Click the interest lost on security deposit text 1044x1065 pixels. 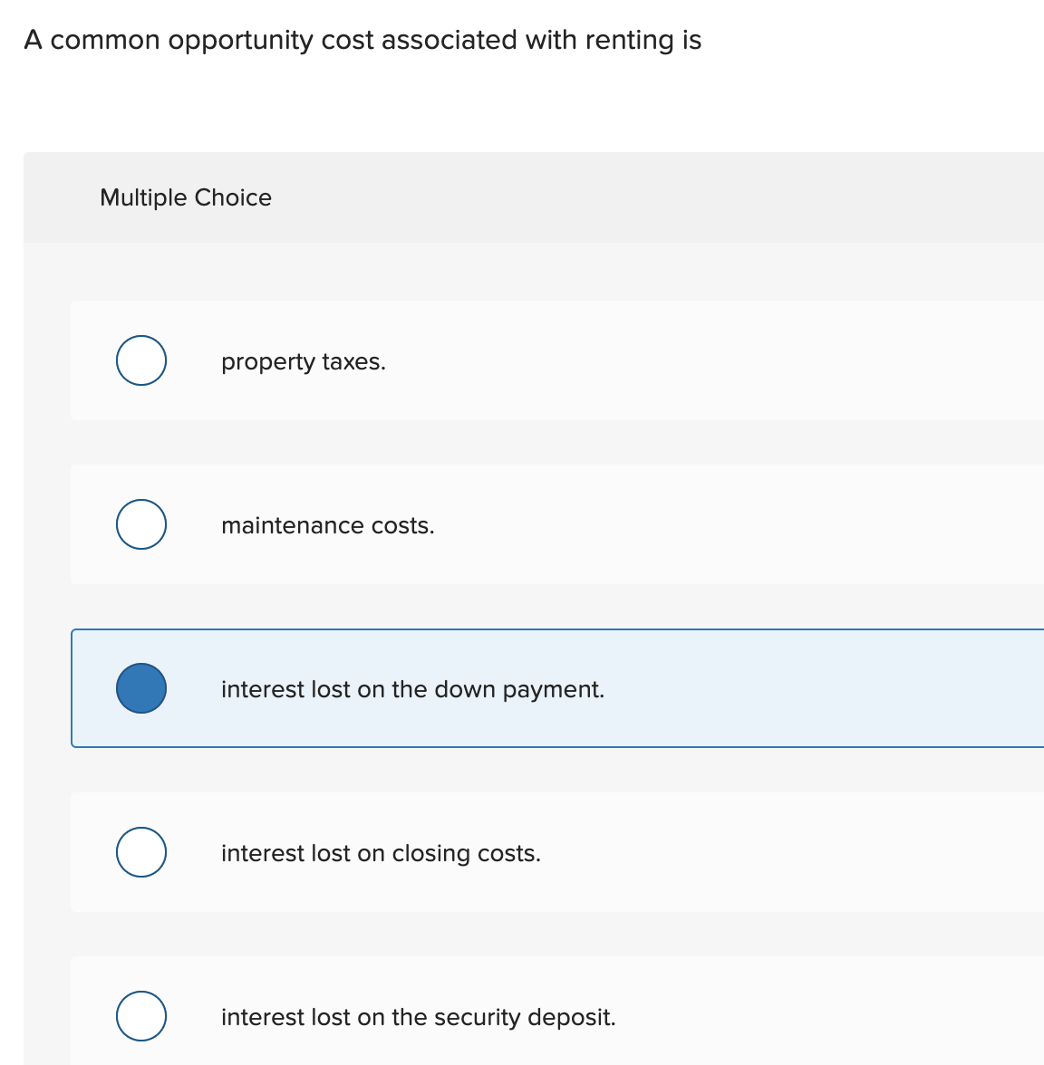[x=419, y=1017]
